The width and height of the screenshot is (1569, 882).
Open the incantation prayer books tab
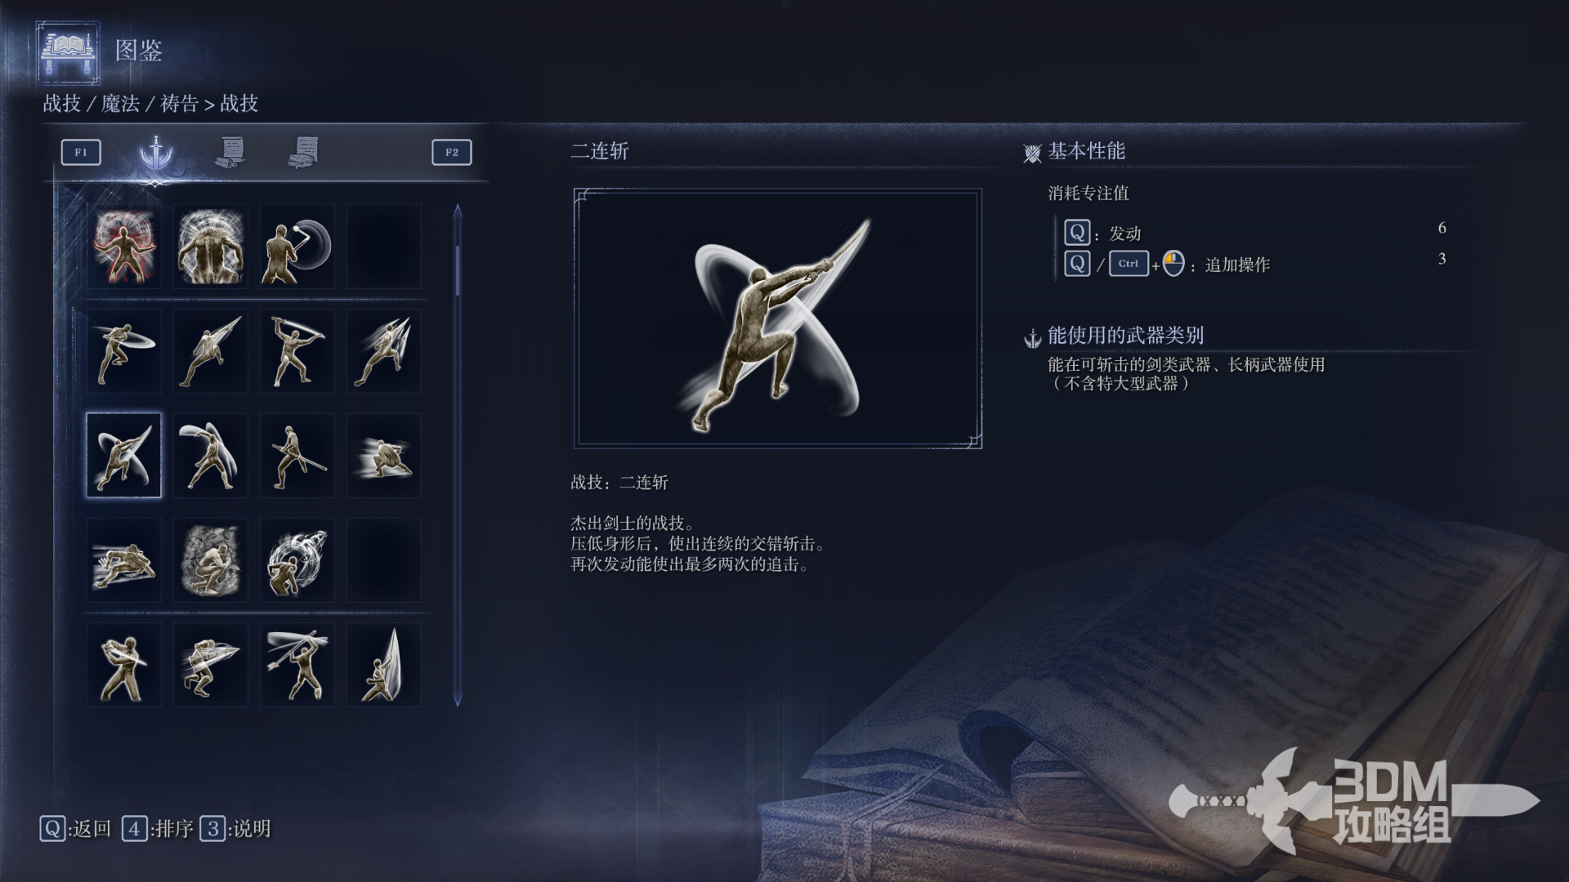[x=303, y=153]
